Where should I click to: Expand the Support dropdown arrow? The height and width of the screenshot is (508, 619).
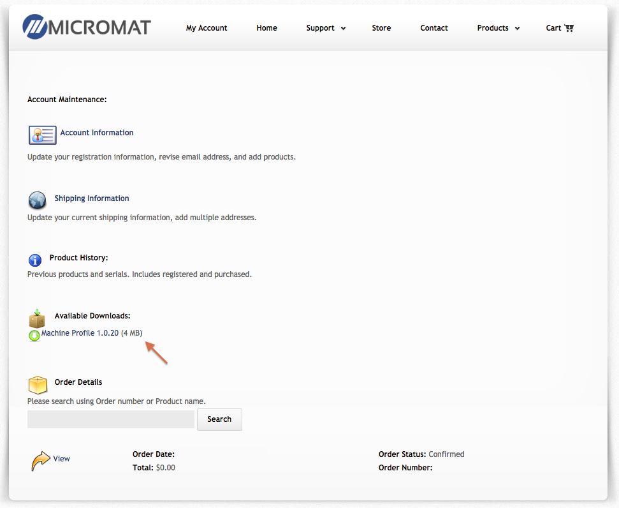tap(343, 29)
